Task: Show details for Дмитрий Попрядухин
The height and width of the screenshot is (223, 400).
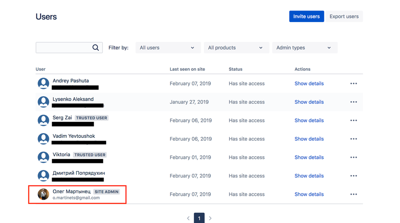Action: click(x=309, y=176)
